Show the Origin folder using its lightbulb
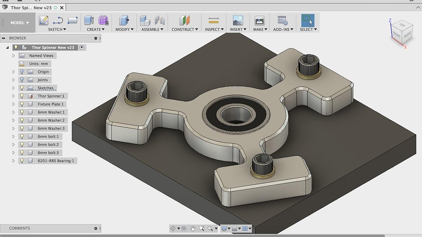Image resolution: width=422 pixels, height=237 pixels. click(22, 72)
